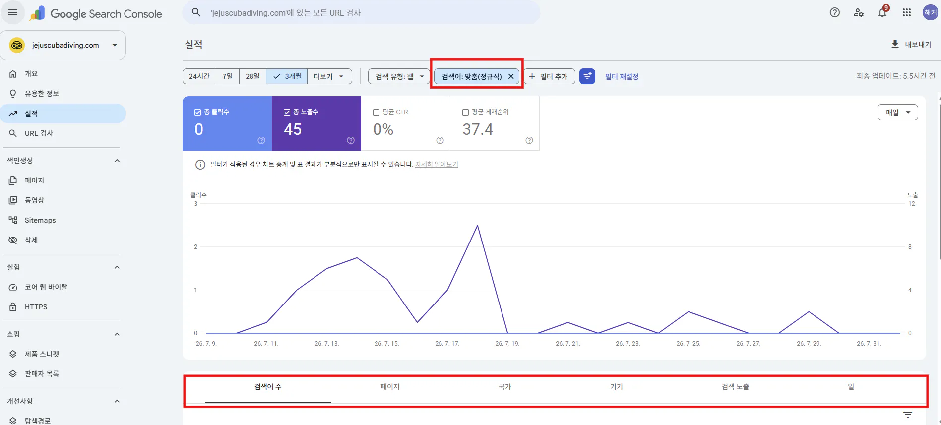This screenshot has width=941, height=425.
Task: Show help for 평균 CTR metric
Action: [x=440, y=140]
